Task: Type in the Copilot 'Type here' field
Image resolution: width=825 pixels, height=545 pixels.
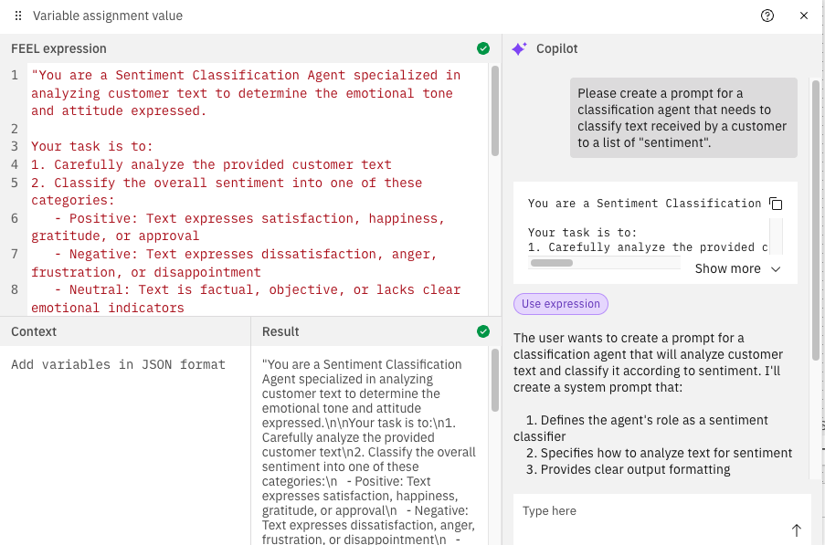Action: click(649, 511)
